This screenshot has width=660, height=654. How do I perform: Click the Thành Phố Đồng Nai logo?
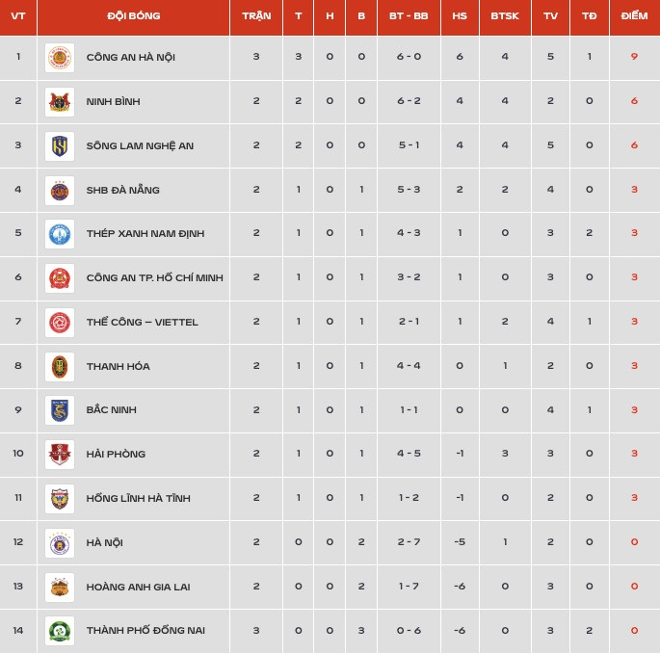(x=60, y=631)
